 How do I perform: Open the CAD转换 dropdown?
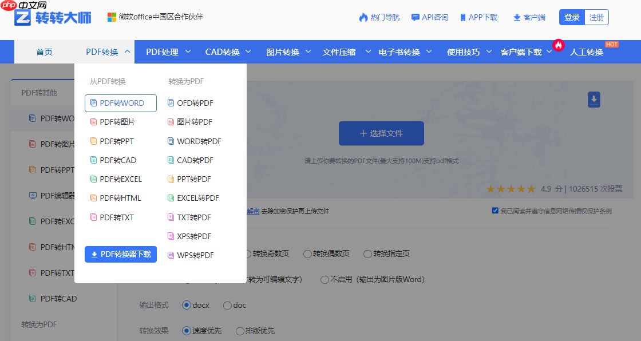(x=224, y=51)
